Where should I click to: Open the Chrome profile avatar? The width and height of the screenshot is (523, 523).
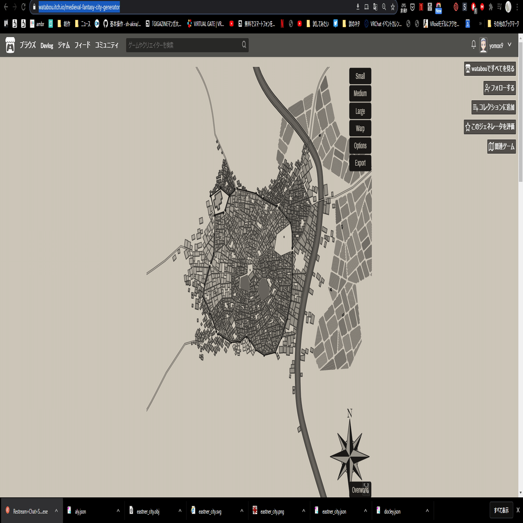pyautogui.click(x=508, y=7)
